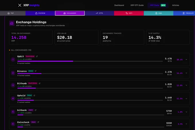Viewport: 195px width, 130px height.
Task: Click the Binance exchange name
Action: (22, 71)
